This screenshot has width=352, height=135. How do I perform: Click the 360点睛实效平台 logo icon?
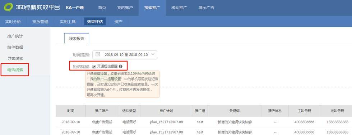coord(8,8)
